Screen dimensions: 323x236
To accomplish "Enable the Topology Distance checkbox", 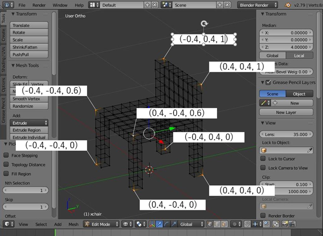I will tap(6, 164).
